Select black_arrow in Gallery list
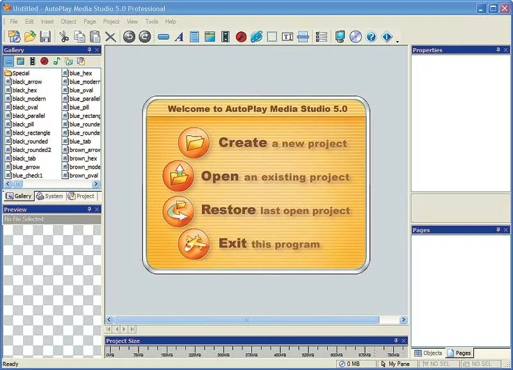Image resolution: width=513 pixels, height=370 pixels. (x=24, y=82)
